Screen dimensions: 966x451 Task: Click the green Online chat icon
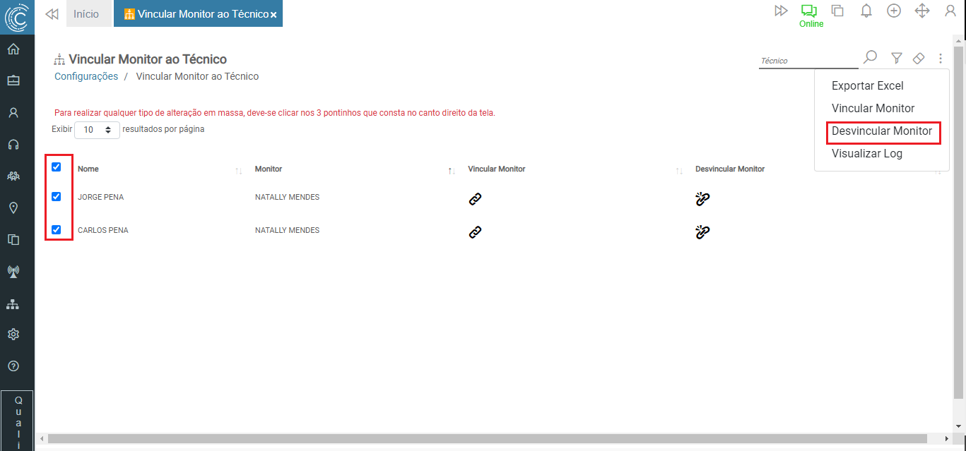pyautogui.click(x=808, y=11)
